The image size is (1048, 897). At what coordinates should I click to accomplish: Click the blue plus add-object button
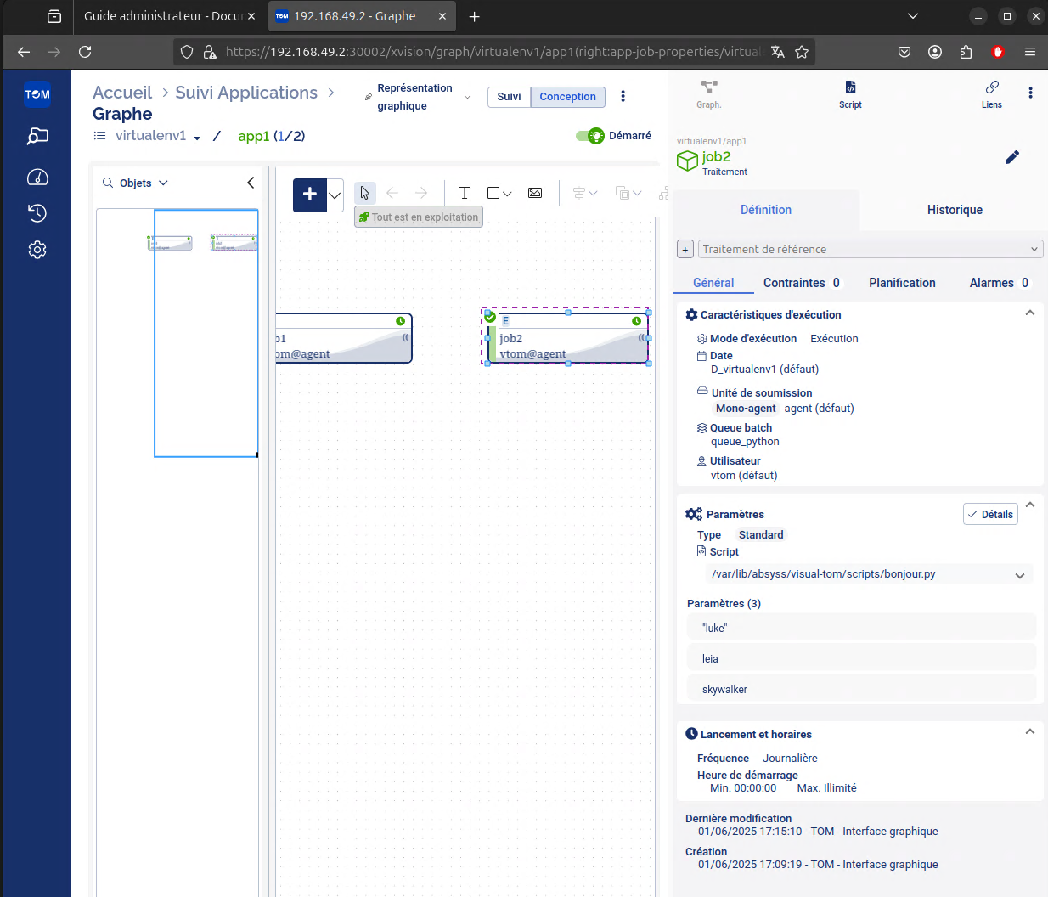(x=310, y=195)
